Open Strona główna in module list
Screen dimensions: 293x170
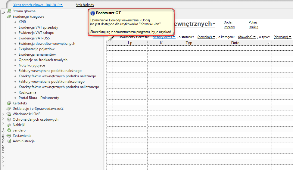pyautogui.click(x=24, y=11)
